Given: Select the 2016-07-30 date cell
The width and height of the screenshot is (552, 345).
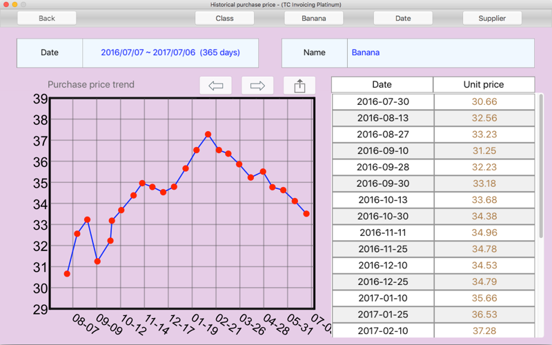Looking at the screenshot, I should pyautogui.click(x=383, y=101).
